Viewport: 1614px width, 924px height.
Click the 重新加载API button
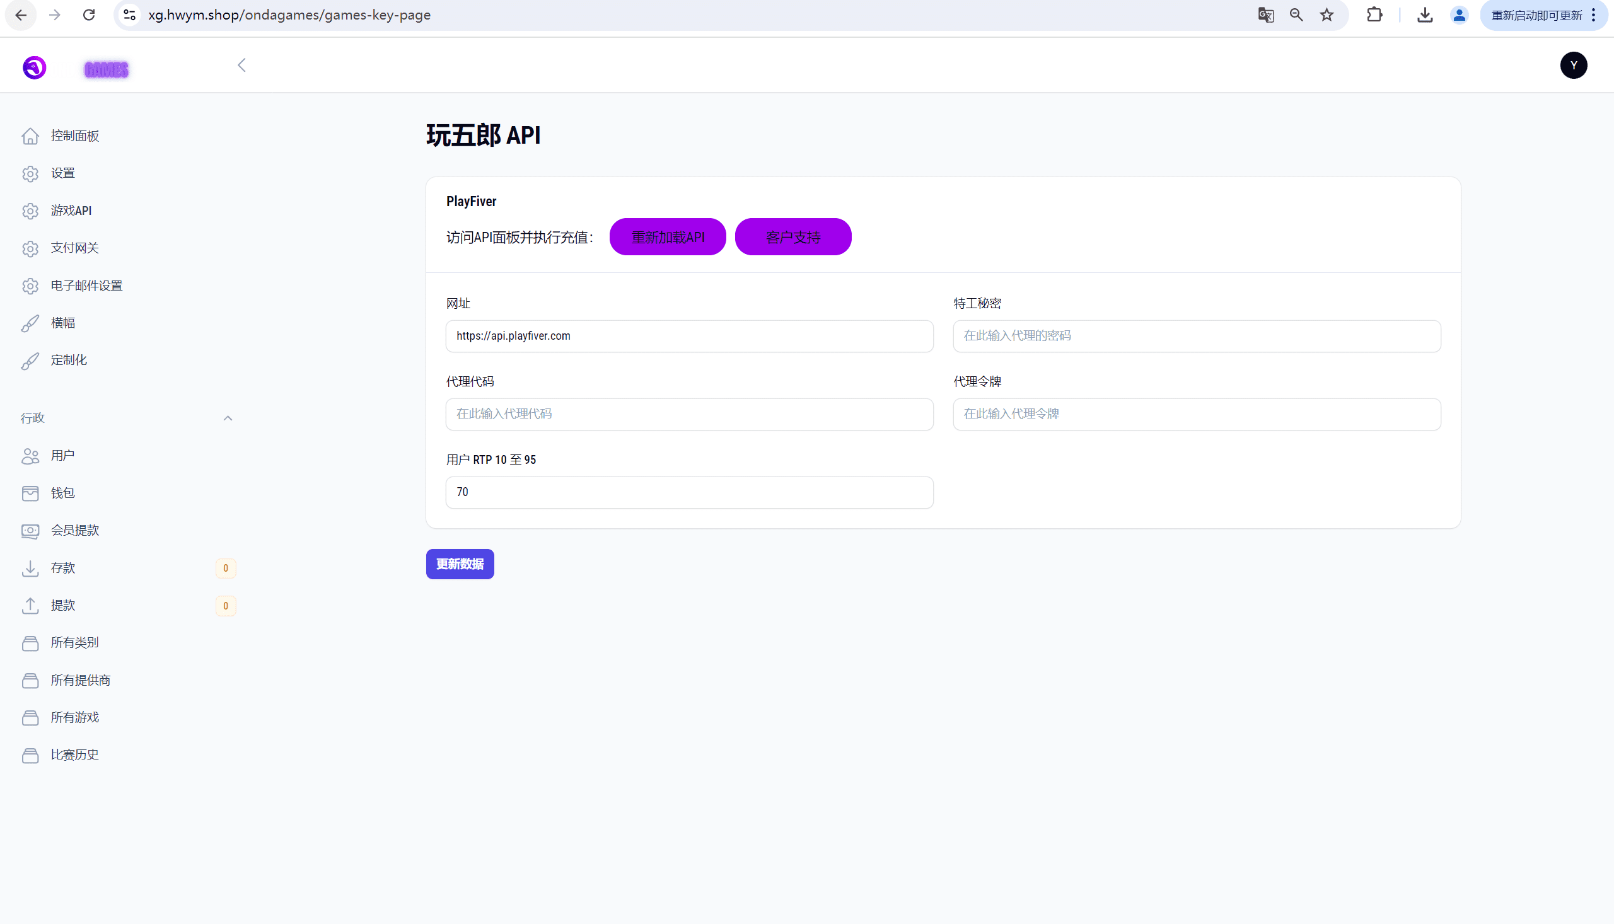(x=667, y=238)
